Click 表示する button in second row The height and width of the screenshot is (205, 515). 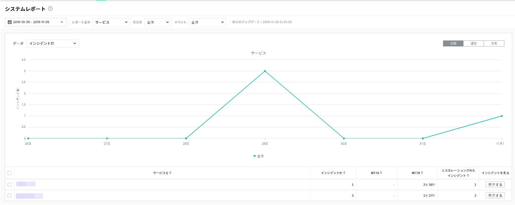(495, 195)
